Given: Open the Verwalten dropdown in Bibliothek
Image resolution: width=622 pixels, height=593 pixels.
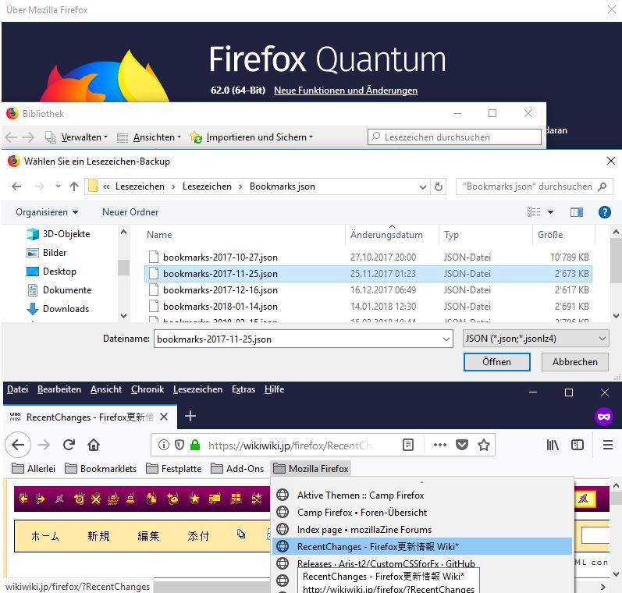Looking at the screenshot, I should (x=76, y=137).
